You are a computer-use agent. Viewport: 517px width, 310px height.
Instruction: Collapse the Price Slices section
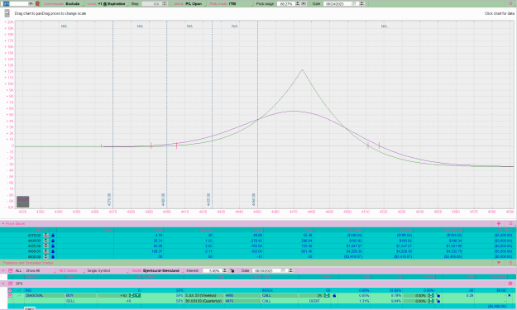pyautogui.click(x=3, y=224)
